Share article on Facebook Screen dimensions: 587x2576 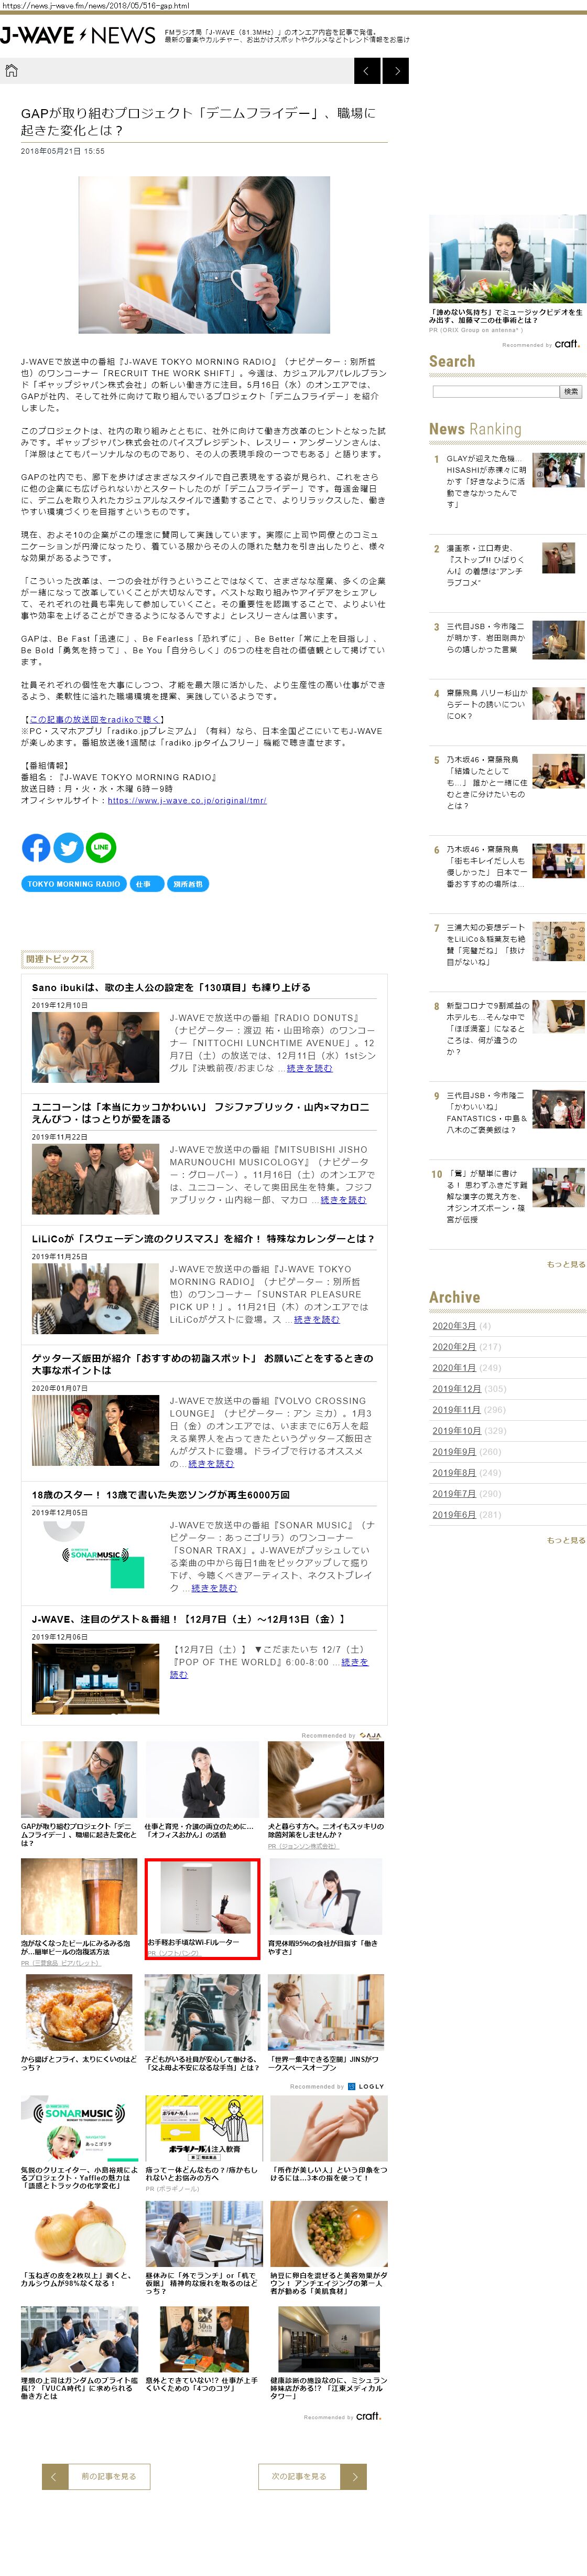[36, 848]
